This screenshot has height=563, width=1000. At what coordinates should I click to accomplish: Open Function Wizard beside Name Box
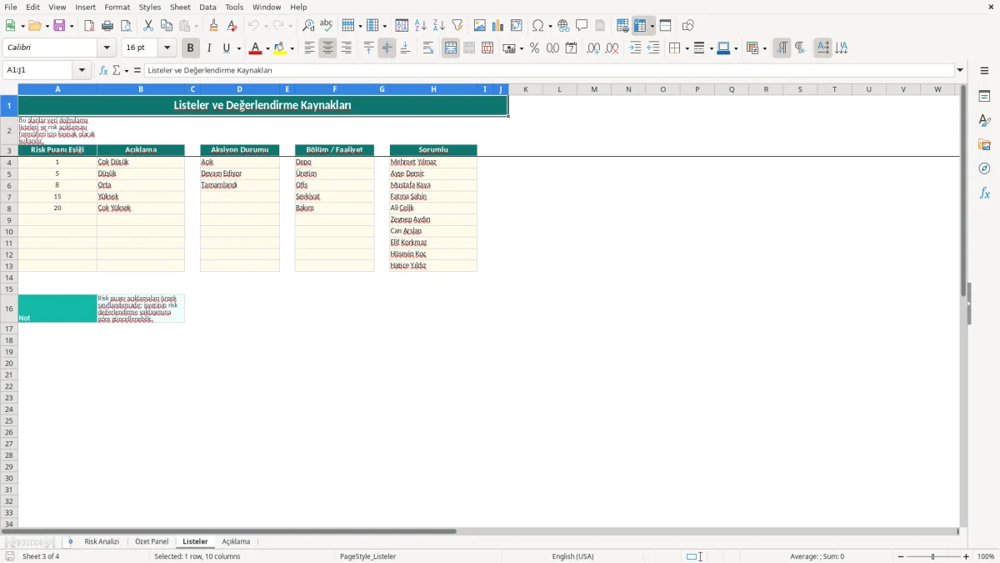point(103,70)
